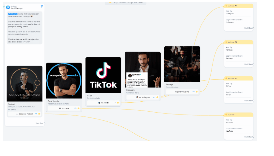Click the Ir a canal button

point(64,108)
